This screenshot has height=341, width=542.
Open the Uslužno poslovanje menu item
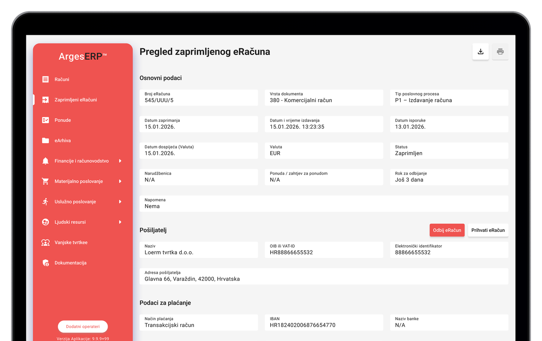click(75, 202)
